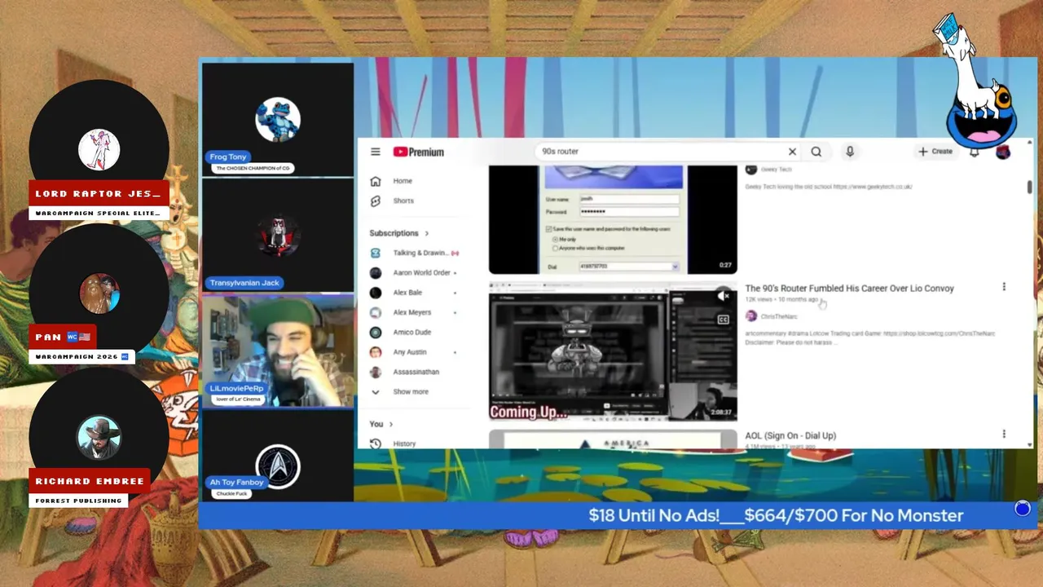Open Assassinathan subscription channel
This screenshot has height=587, width=1043.
click(416, 372)
